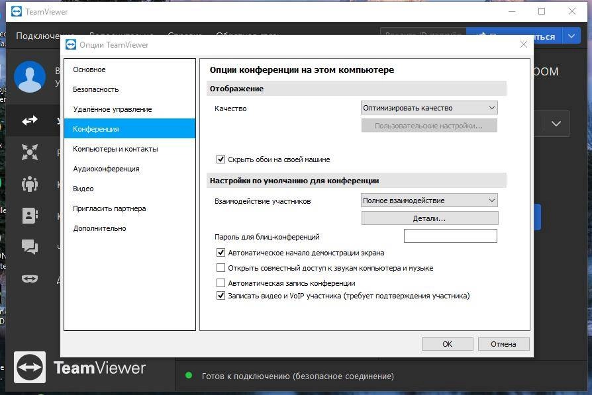
Task: Select Аудиоконференция category
Action: tap(130, 169)
